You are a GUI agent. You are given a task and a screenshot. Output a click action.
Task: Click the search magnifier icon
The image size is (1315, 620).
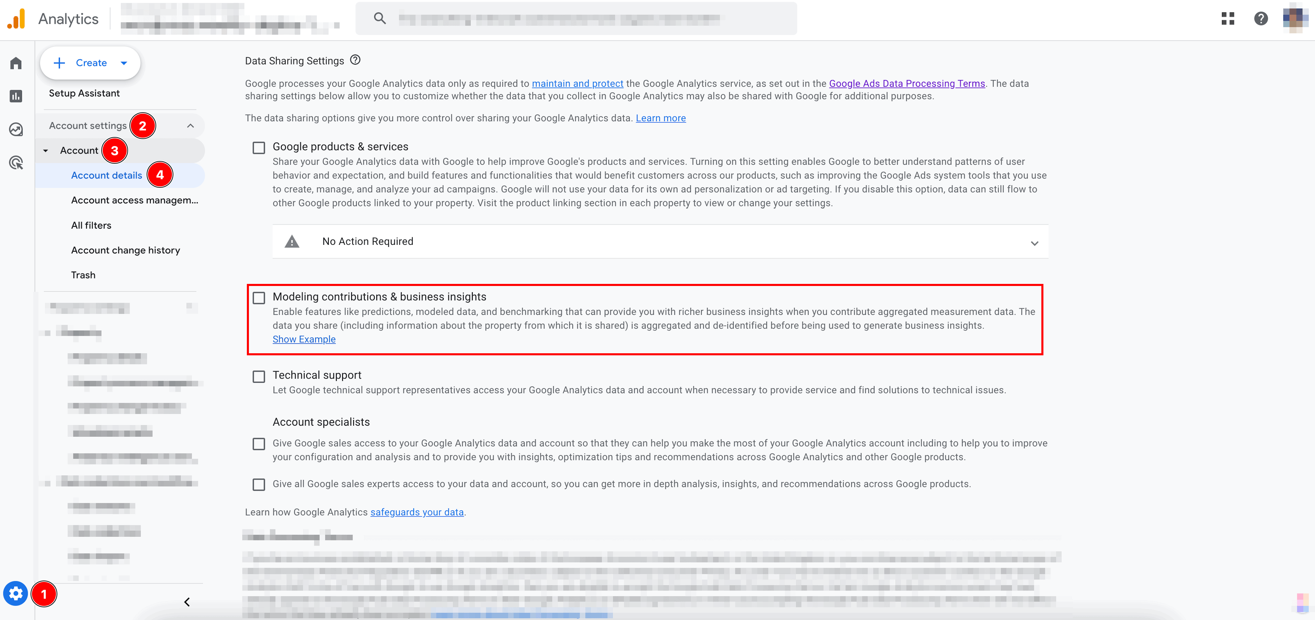click(x=379, y=19)
